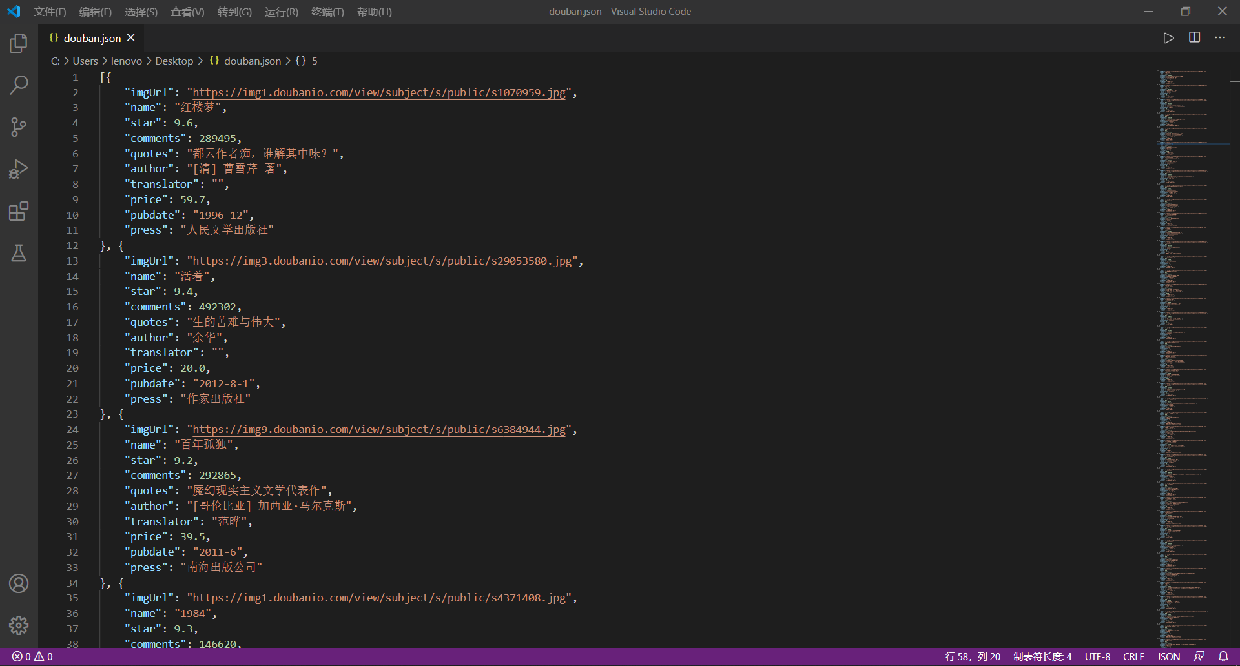Image resolution: width=1240 pixels, height=666 pixels.
Task: Click the quotes value "生的苦难与伟大"
Action: pyautogui.click(x=233, y=322)
